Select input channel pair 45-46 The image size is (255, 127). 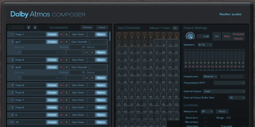[x=148, y=65]
